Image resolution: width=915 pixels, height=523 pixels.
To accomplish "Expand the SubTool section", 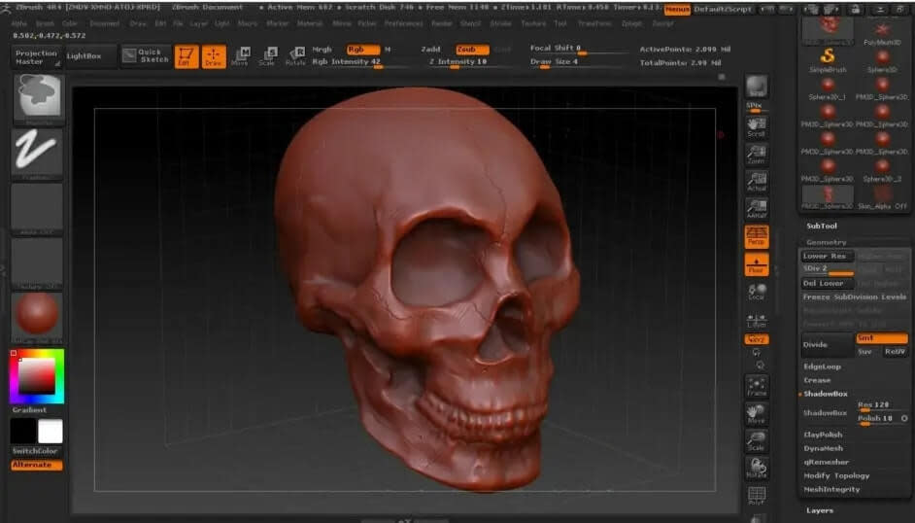I will [822, 226].
